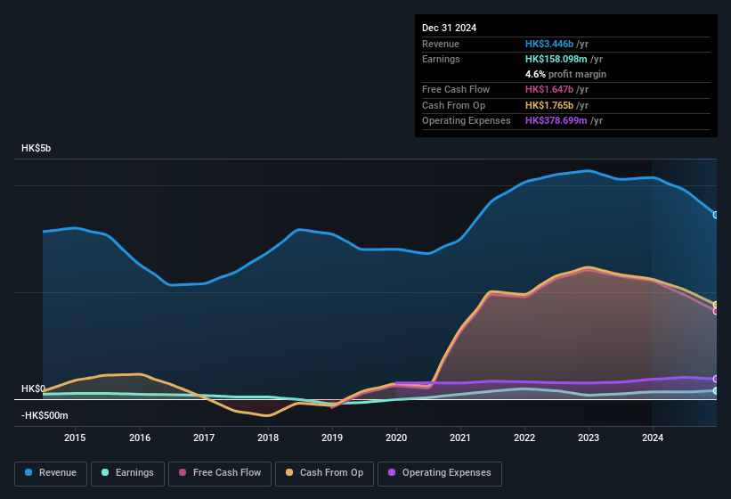
Task: Select the 2016 x-axis label
Action: pos(140,438)
